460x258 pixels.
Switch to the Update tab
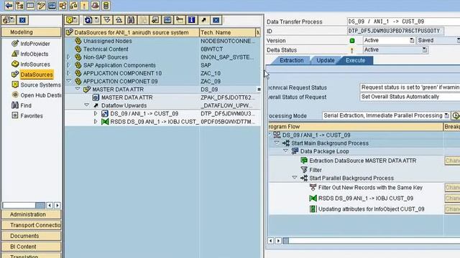click(x=326, y=60)
